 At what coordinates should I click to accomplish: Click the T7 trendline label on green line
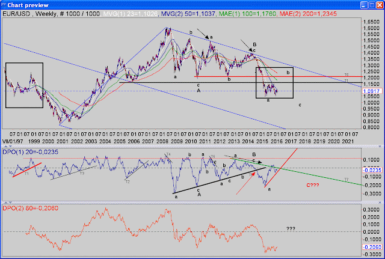(346, 180)
